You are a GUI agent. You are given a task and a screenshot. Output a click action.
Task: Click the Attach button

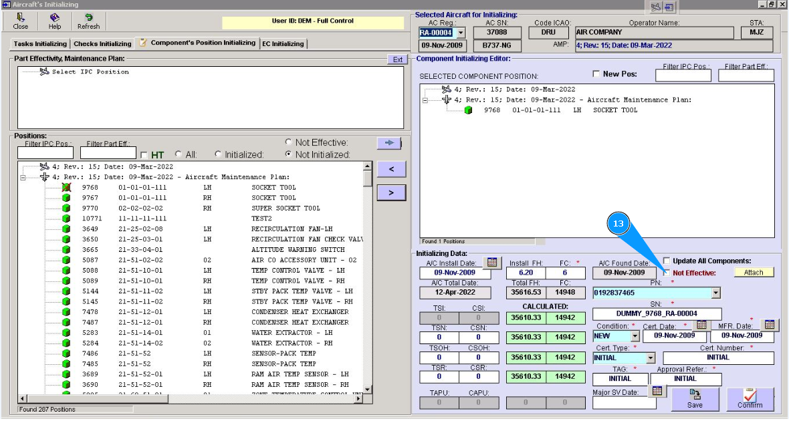(x=754, y=273)
